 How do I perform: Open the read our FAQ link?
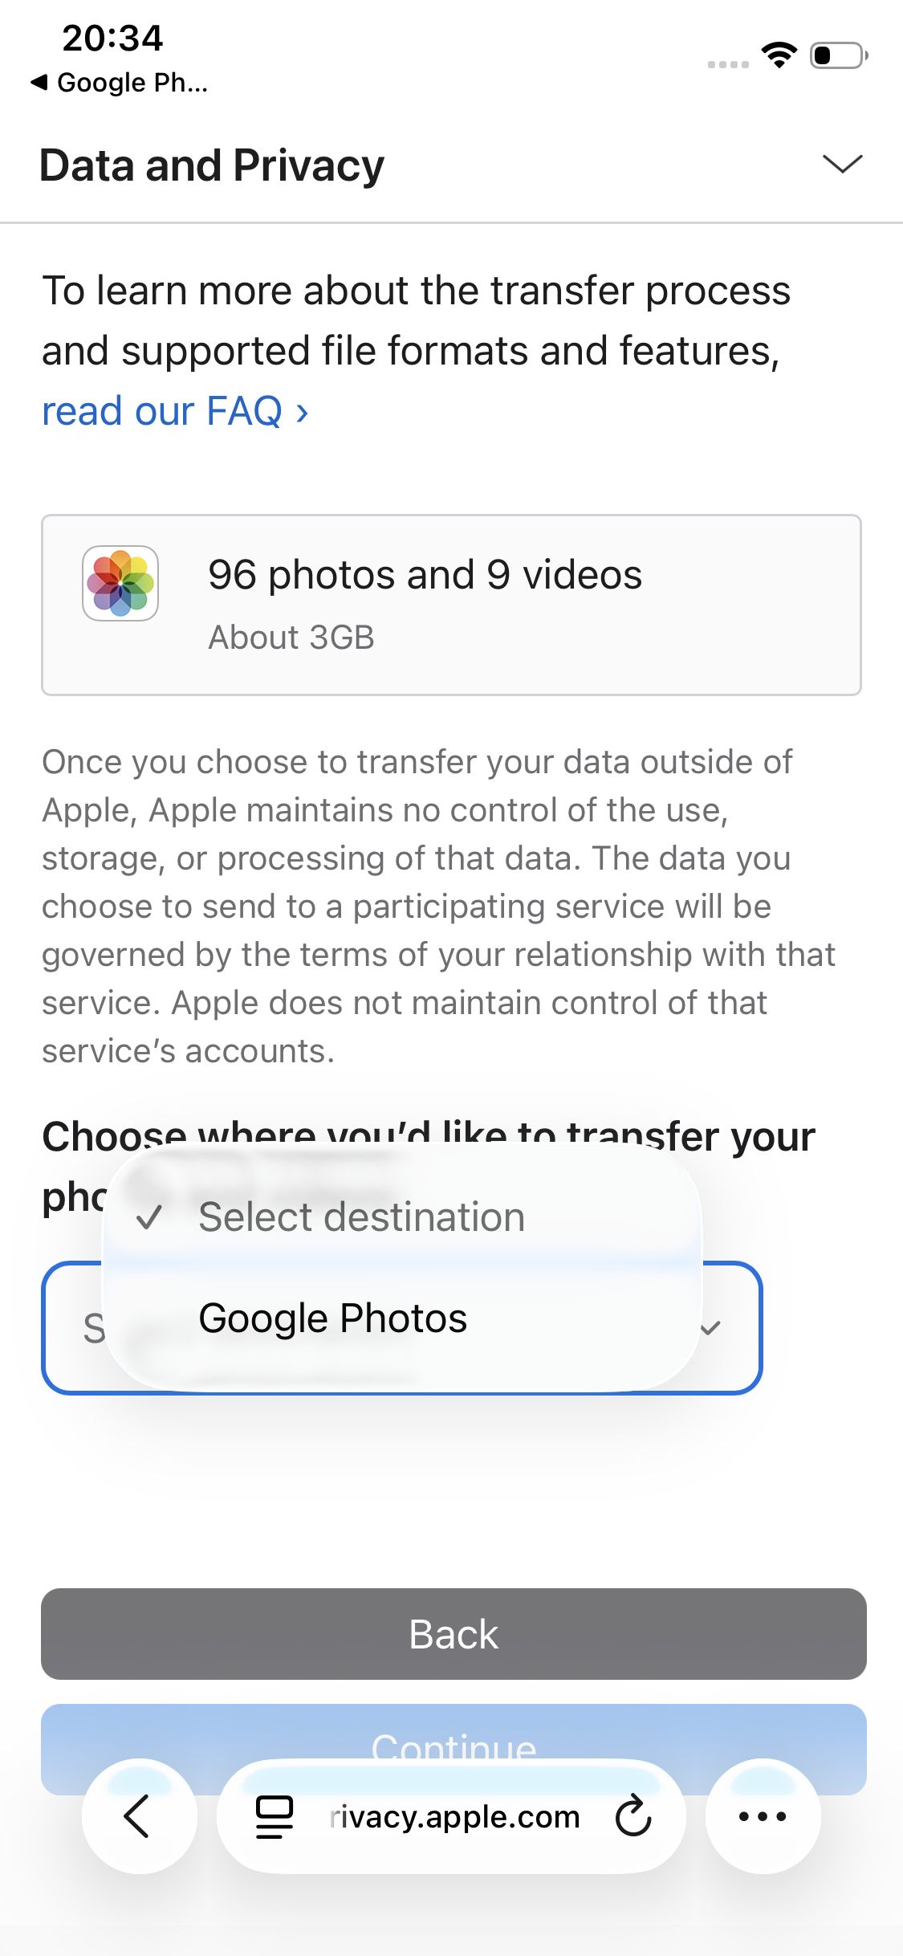click(175, 411)
